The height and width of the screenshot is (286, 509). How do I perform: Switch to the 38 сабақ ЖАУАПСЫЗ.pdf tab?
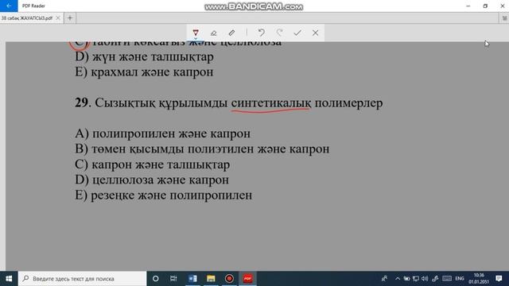click(27, 18)
